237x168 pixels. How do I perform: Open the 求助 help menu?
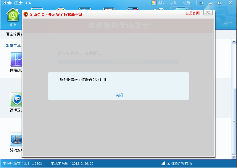pyautogui.click(x=174, y=3)
